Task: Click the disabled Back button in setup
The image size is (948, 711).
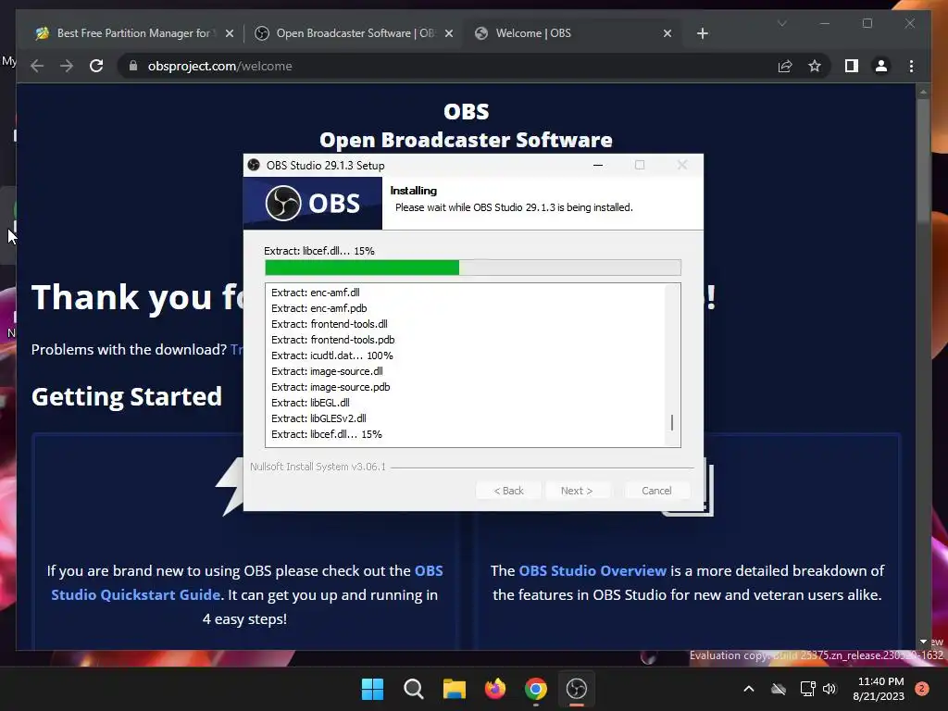Action: pyautogui.click(x=508, y=491)
